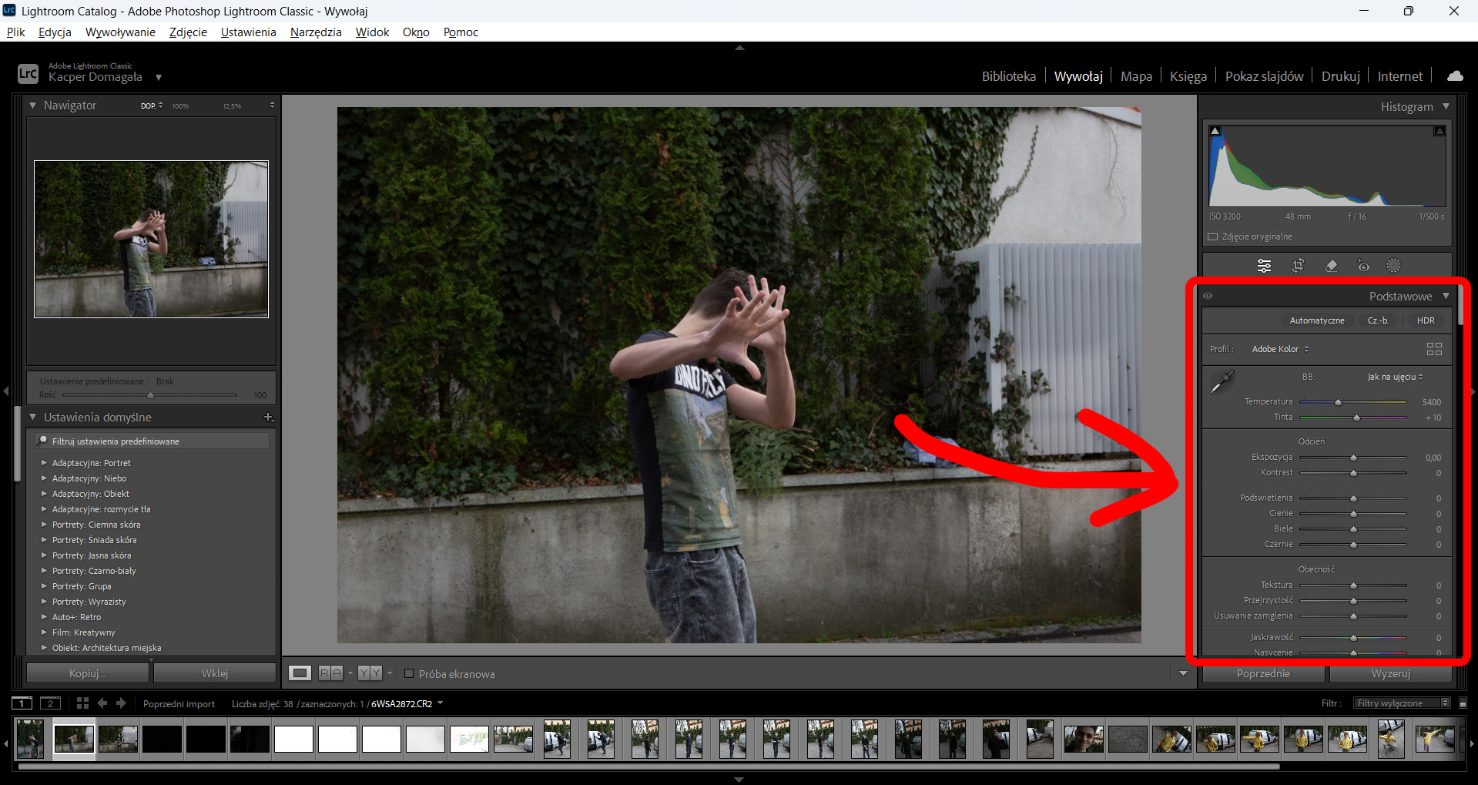This screenshot has width=1478, height=785.
Task: Toggle the Podstawowe panel eye visibility
Action: point(1208,296)
